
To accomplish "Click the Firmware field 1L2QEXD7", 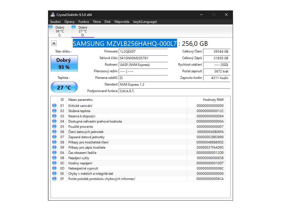I will tap(143, 51).
